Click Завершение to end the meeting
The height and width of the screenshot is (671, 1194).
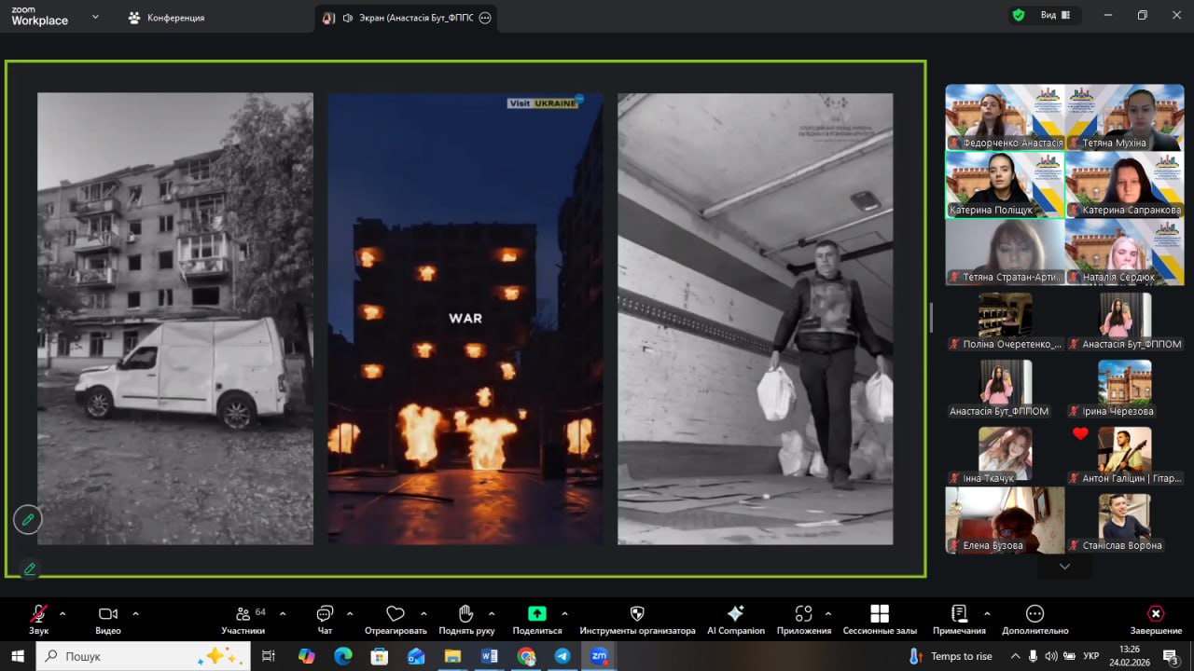1155,620
